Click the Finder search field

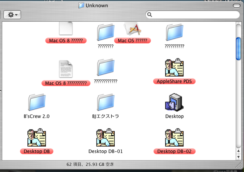(x=193, y=14)
